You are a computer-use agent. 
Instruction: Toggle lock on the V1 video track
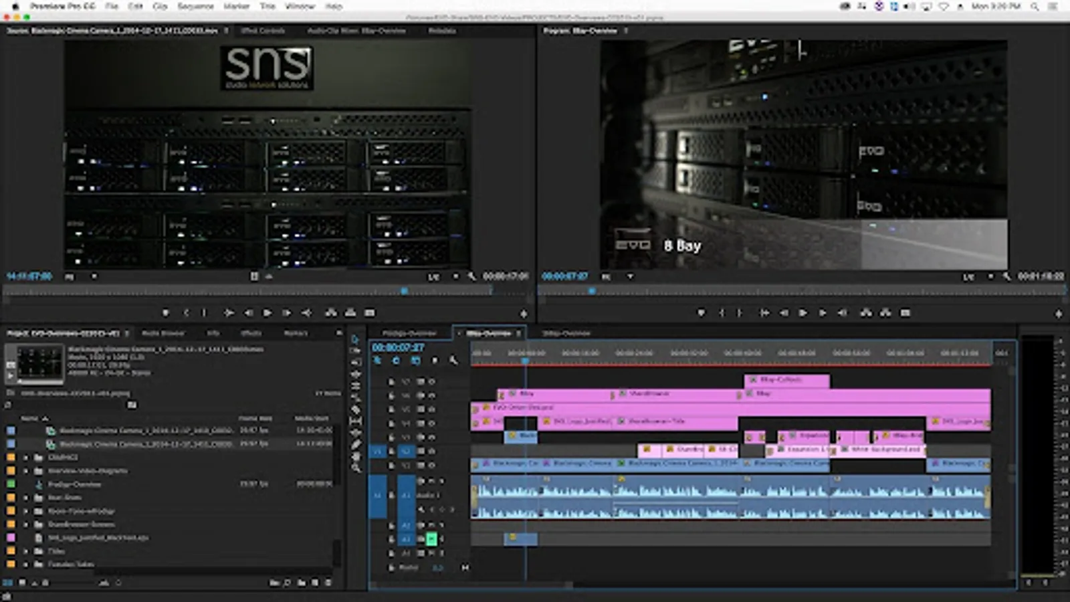click(391, 466)
